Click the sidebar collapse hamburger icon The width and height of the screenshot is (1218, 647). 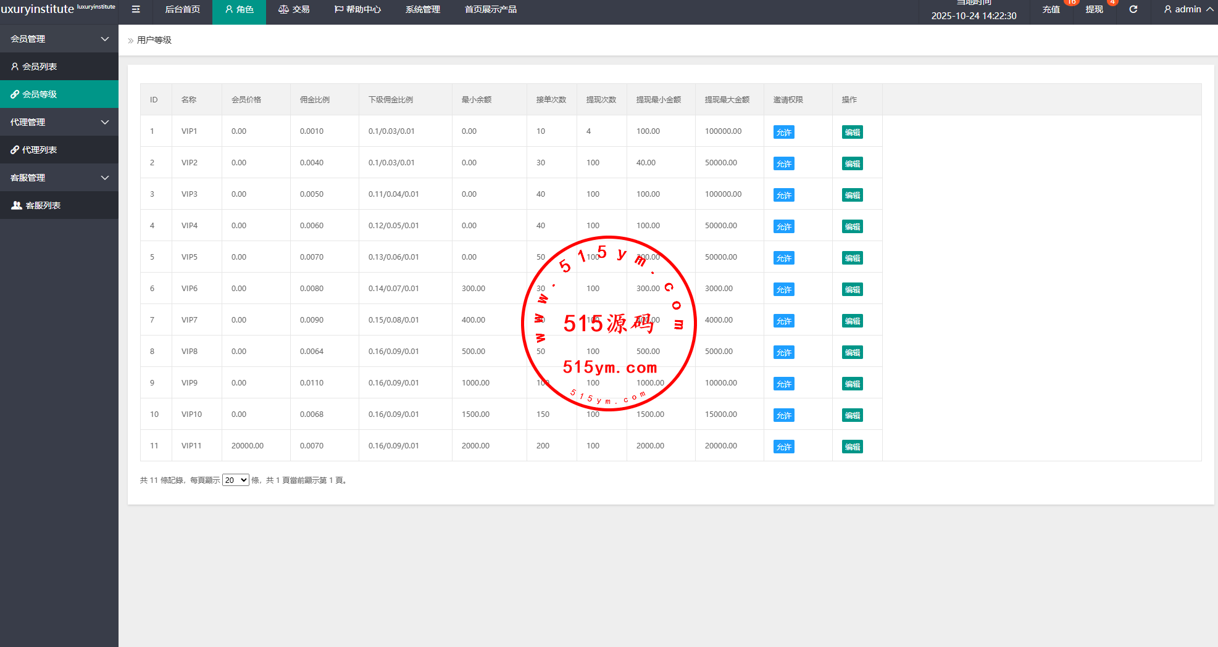(x=136, y=9)
